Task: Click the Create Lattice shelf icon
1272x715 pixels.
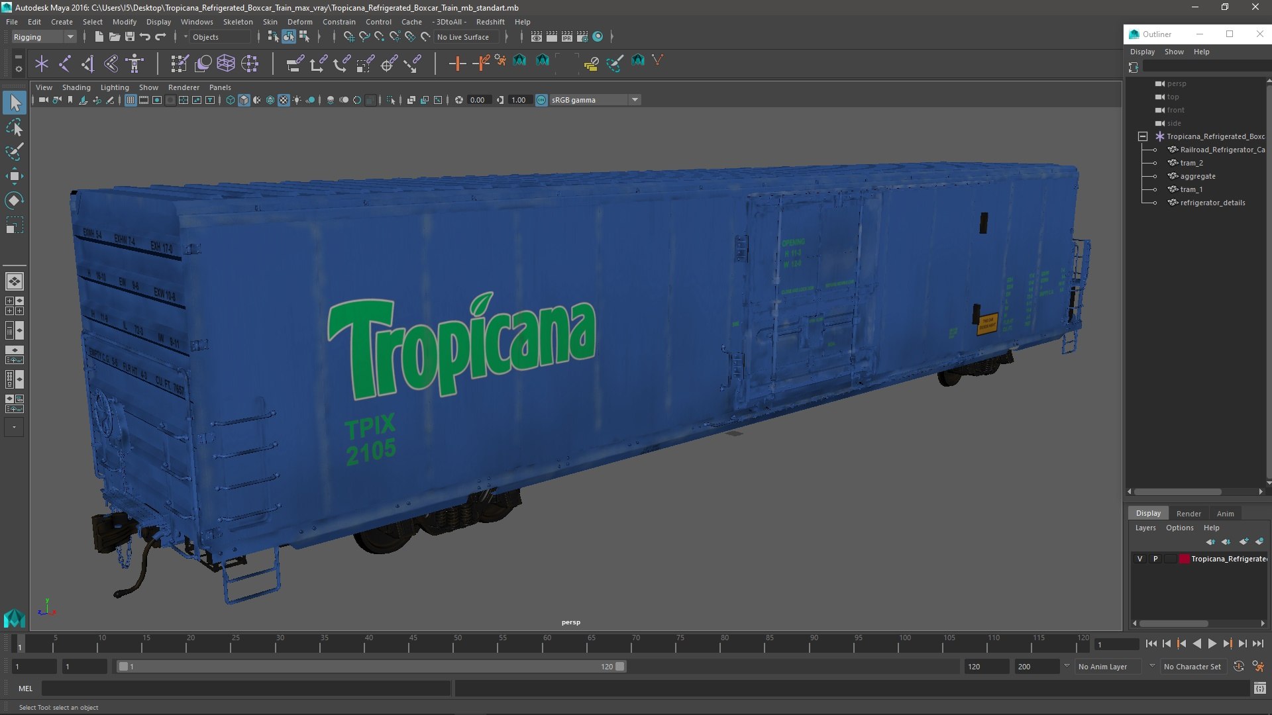Action: tap(226, 64)
